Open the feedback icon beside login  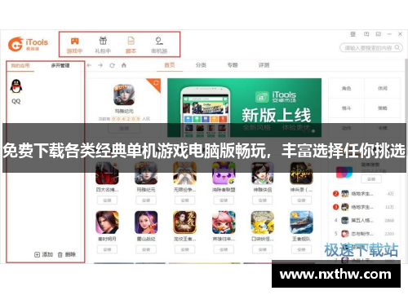[x=366, y=34]
